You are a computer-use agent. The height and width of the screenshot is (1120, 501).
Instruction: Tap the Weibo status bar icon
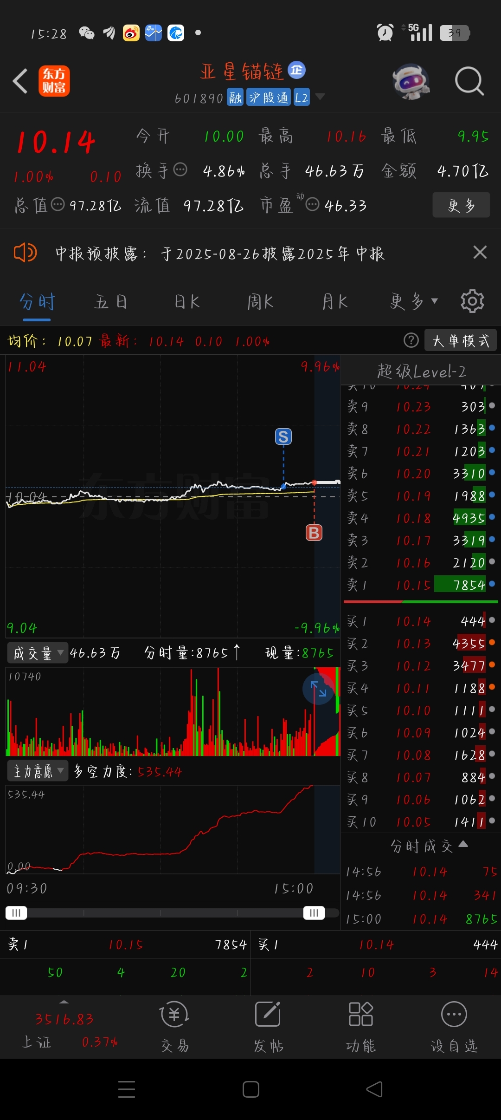131,33
